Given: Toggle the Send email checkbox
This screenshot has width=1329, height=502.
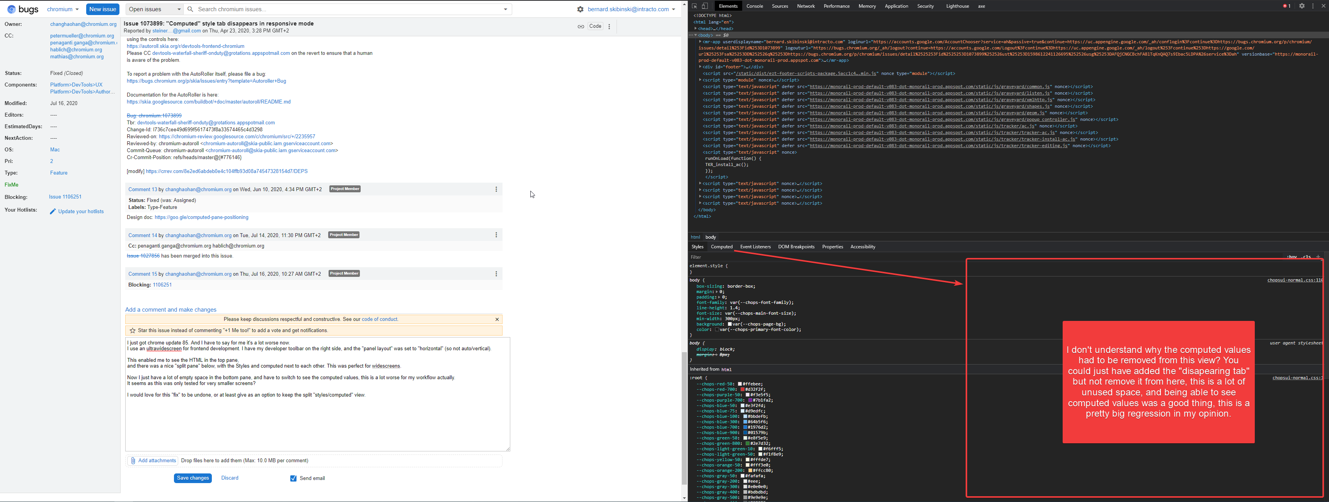Looking at the screenshot, I should click(x=293, y=478).
